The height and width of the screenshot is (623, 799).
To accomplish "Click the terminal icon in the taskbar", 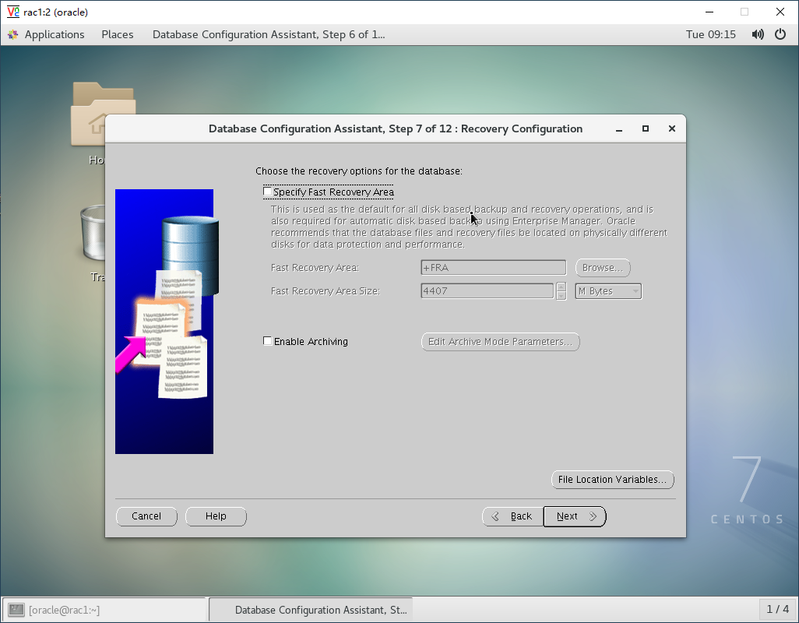I will [x=16, y=610].
